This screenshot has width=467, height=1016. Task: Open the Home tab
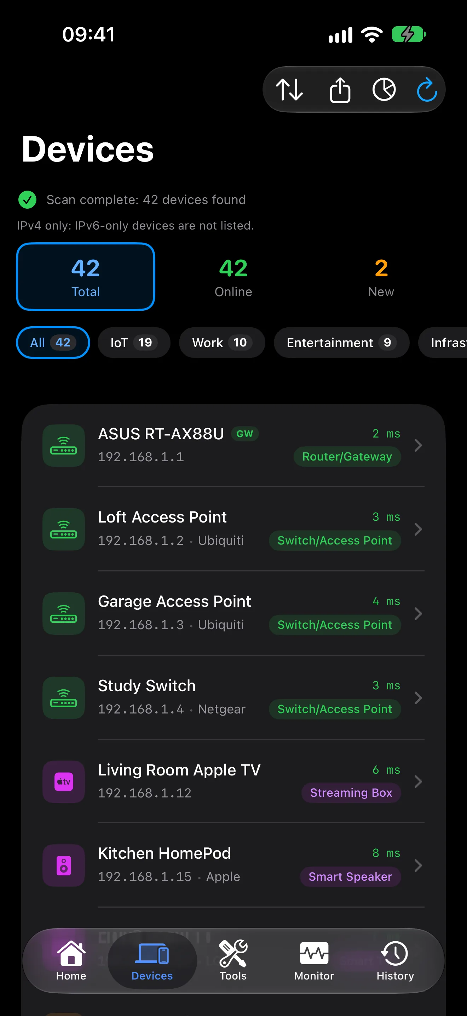click(71, 960)
